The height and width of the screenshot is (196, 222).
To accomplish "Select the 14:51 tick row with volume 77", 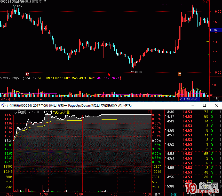I will click(x=193, y=135).
